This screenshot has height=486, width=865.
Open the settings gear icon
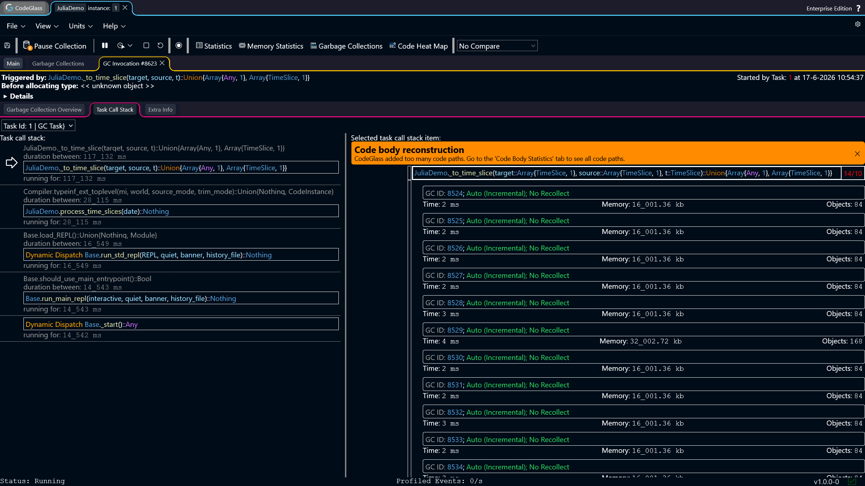coord(858,24)
